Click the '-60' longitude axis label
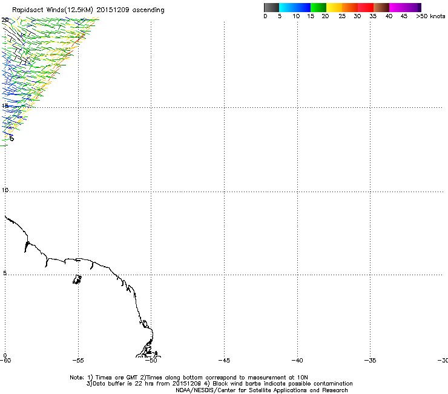This screenshot has width=448, height=394. pos(5,361)
